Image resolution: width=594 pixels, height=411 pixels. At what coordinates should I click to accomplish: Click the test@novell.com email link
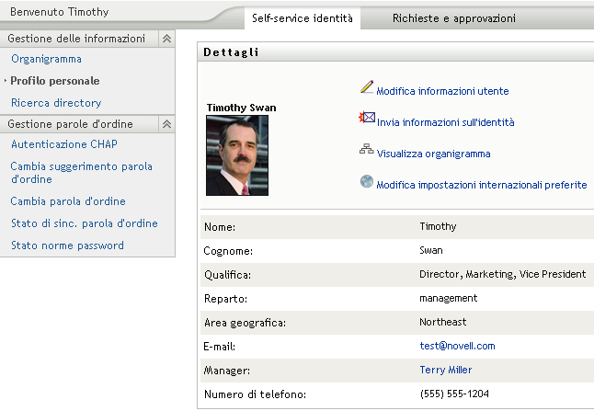pos(457,346)
